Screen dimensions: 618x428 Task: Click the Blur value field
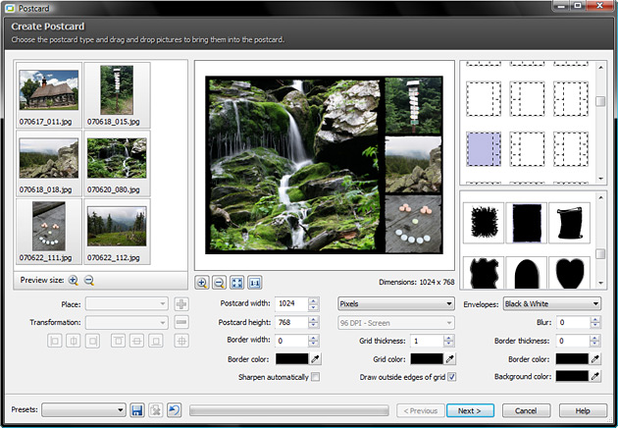coord(573,322)
